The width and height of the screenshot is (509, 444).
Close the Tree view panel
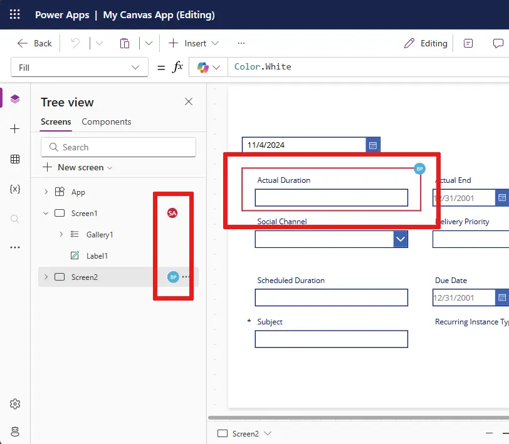click(x=188, y=101)
